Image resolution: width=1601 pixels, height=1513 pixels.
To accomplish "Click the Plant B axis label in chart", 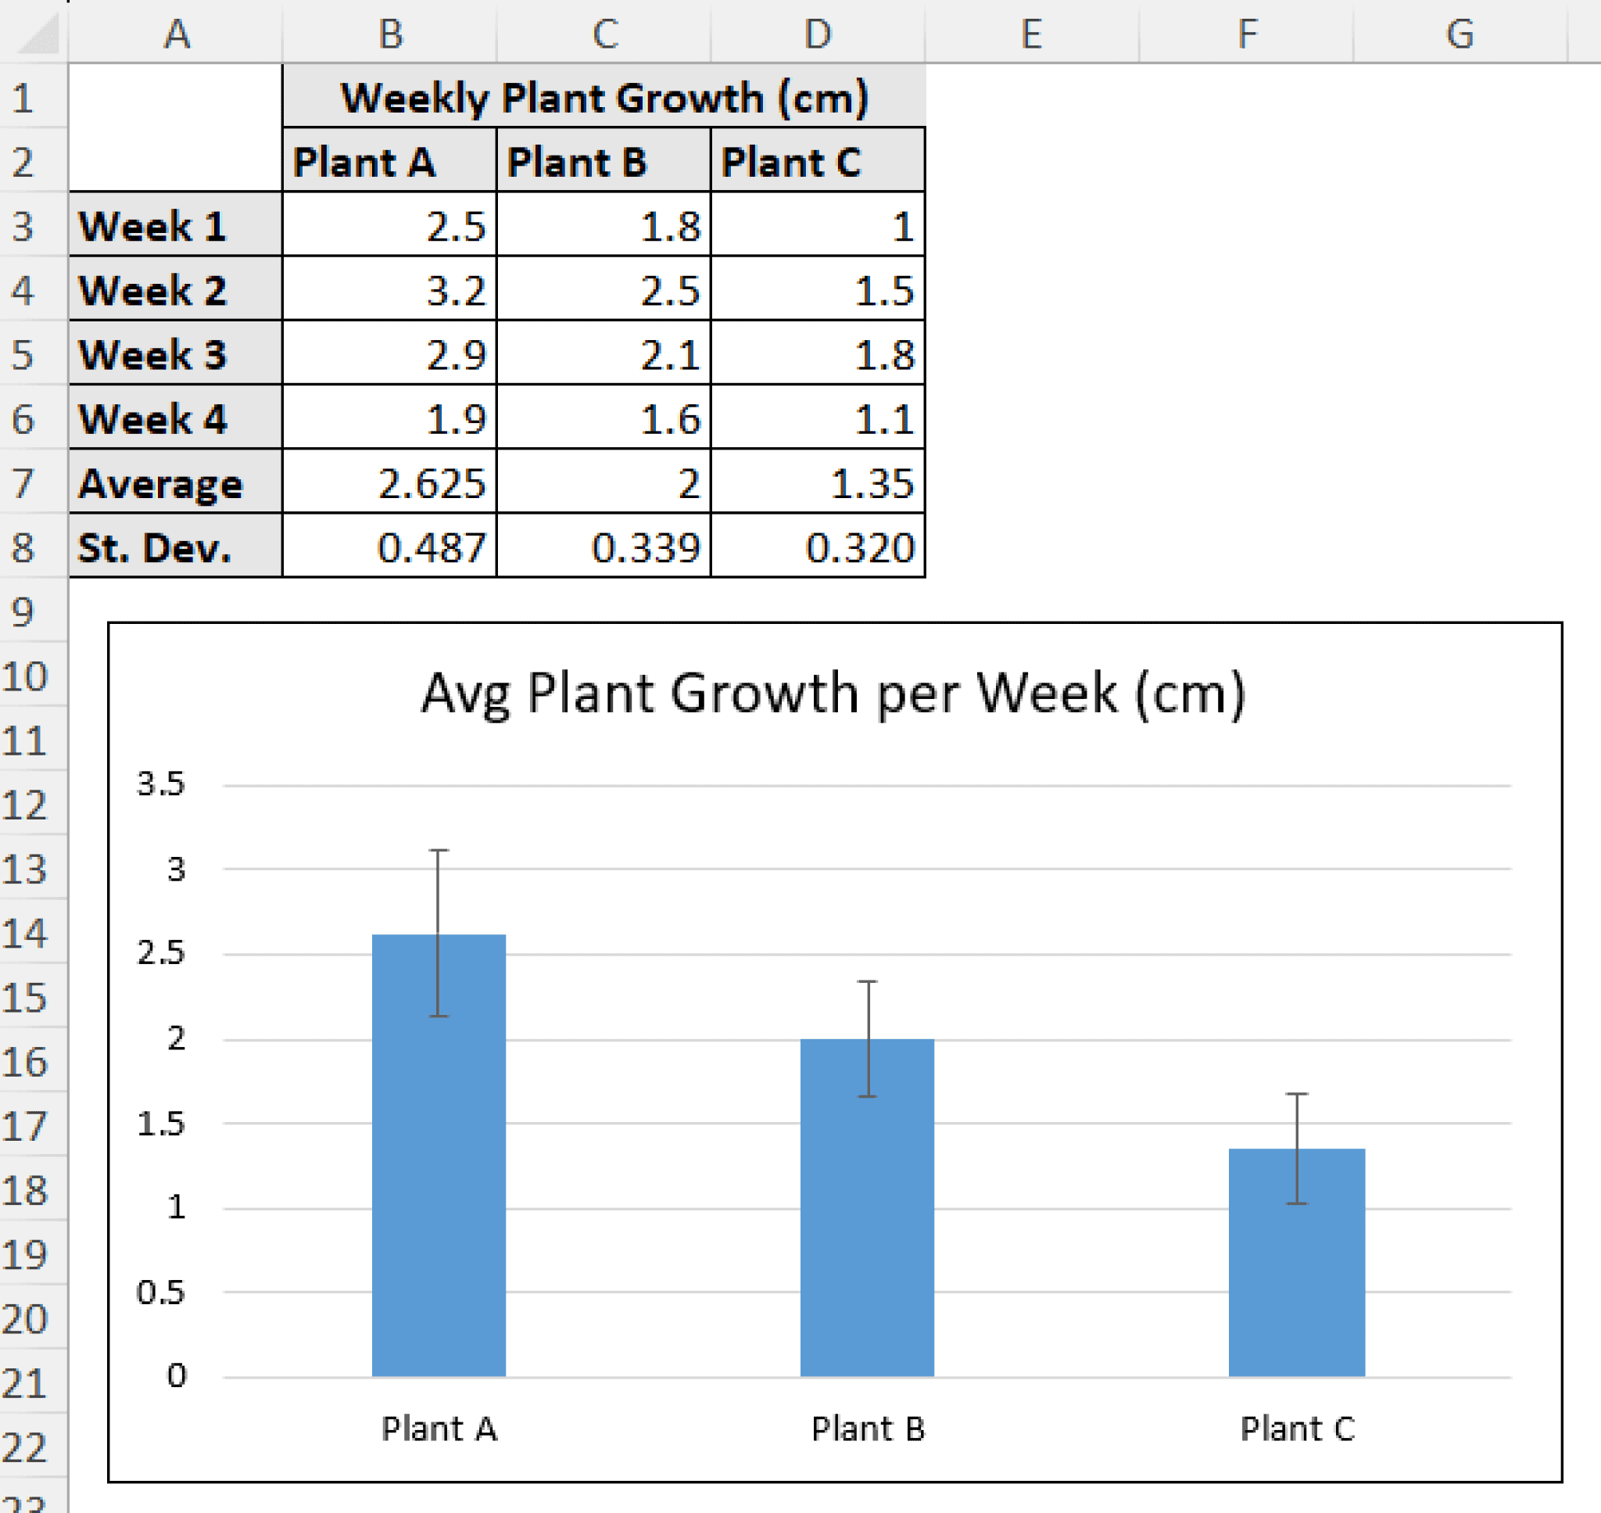I will click(868, 1429).
